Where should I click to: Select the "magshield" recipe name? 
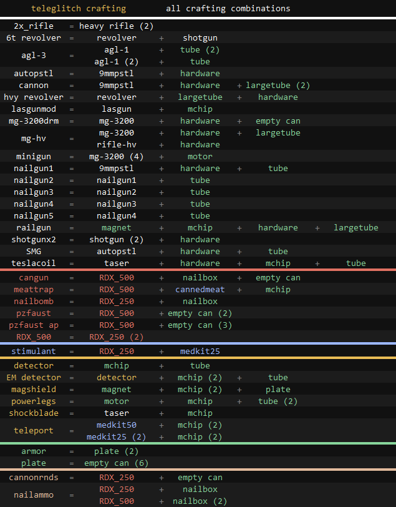34,390
